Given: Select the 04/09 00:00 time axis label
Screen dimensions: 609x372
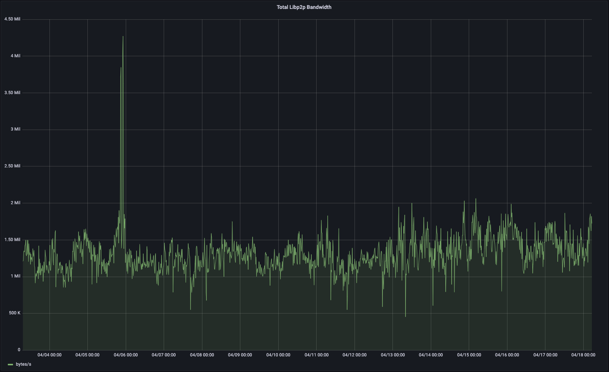Looking at the screenshot, I should [240, 355].
